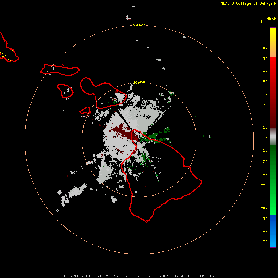
Task: Click the NEXLAB-College of DuPage watermark text
Action: click(248, 3)
